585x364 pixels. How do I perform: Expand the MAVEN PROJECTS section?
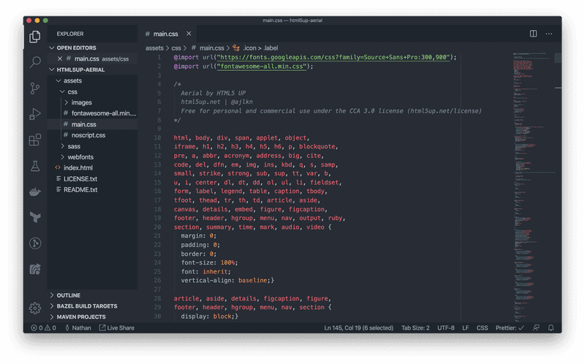80,316
